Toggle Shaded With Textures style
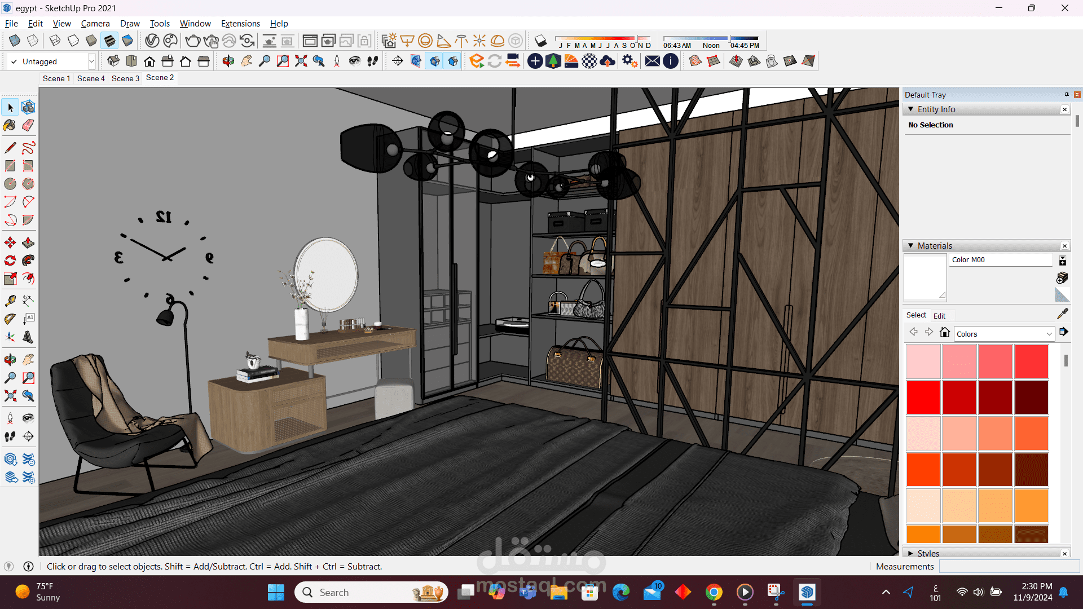The image size is (1083, 609). [x=110, y=41]
